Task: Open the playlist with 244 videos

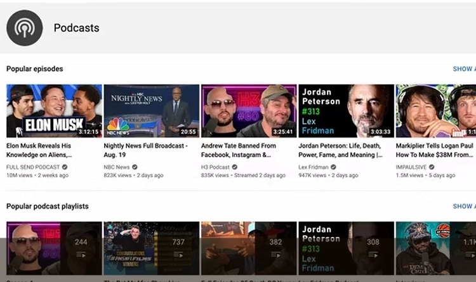Action: 55,248
